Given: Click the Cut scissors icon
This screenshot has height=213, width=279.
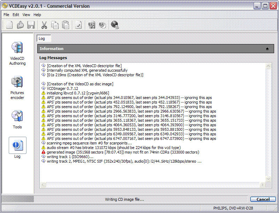Looking at the screenshot, I should pos(44,25).
